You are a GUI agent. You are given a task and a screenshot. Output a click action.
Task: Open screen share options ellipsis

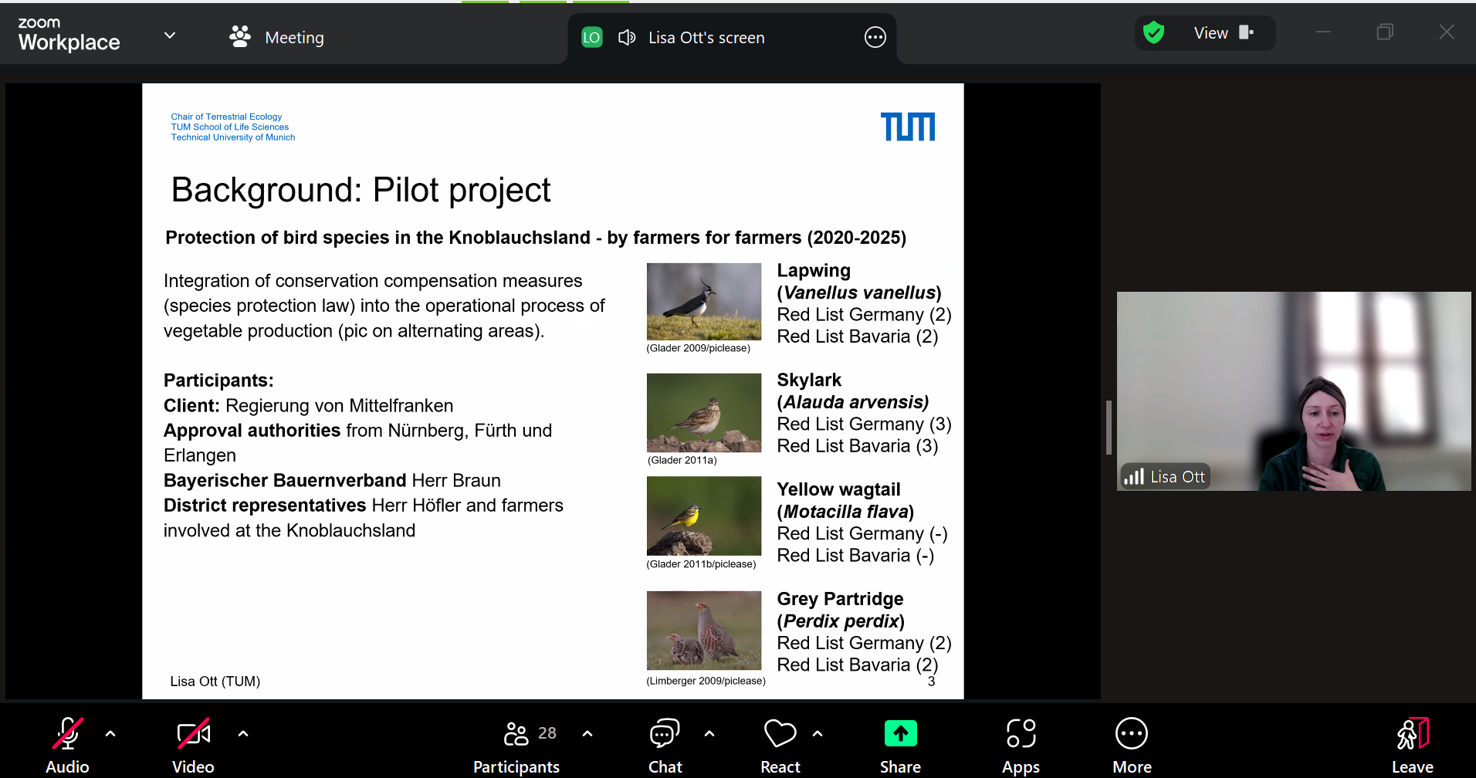click(x=875, y=37)
